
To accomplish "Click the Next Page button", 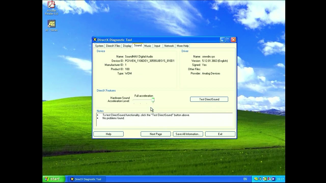I will [156, 134].
